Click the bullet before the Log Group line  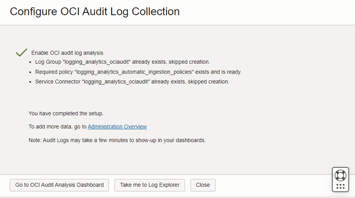30,62
